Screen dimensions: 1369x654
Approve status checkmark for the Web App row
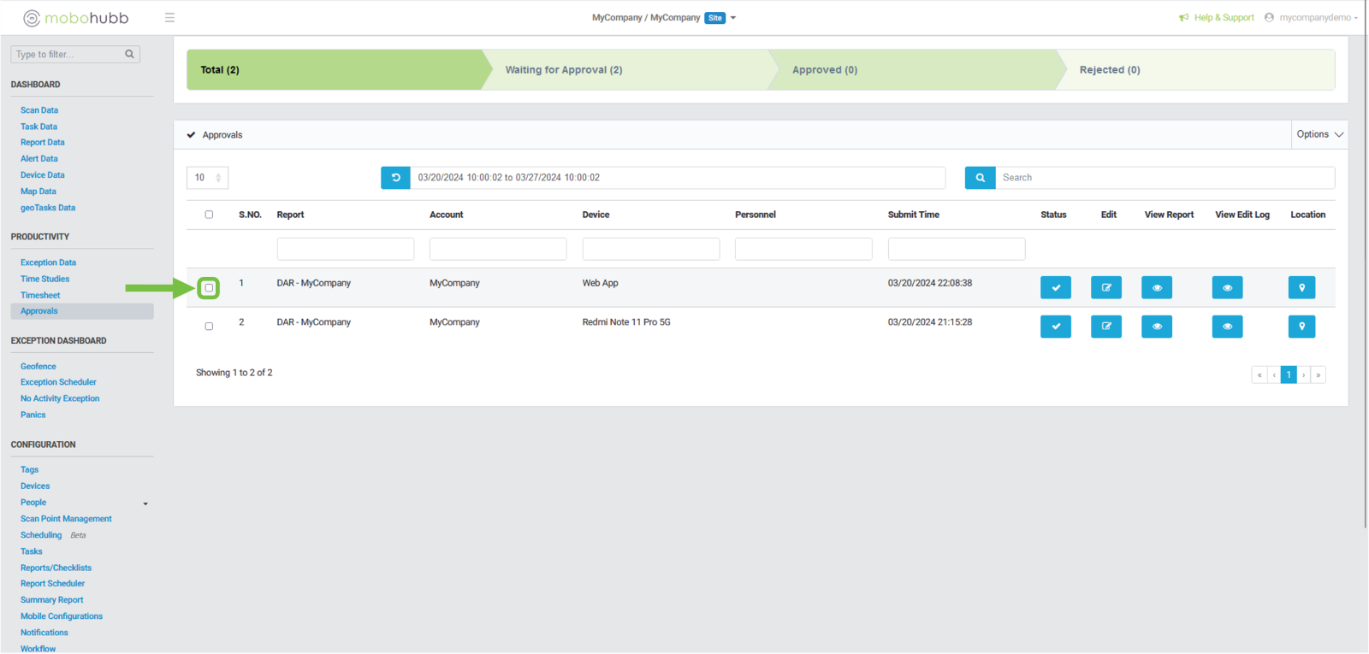coord(1055,288)
